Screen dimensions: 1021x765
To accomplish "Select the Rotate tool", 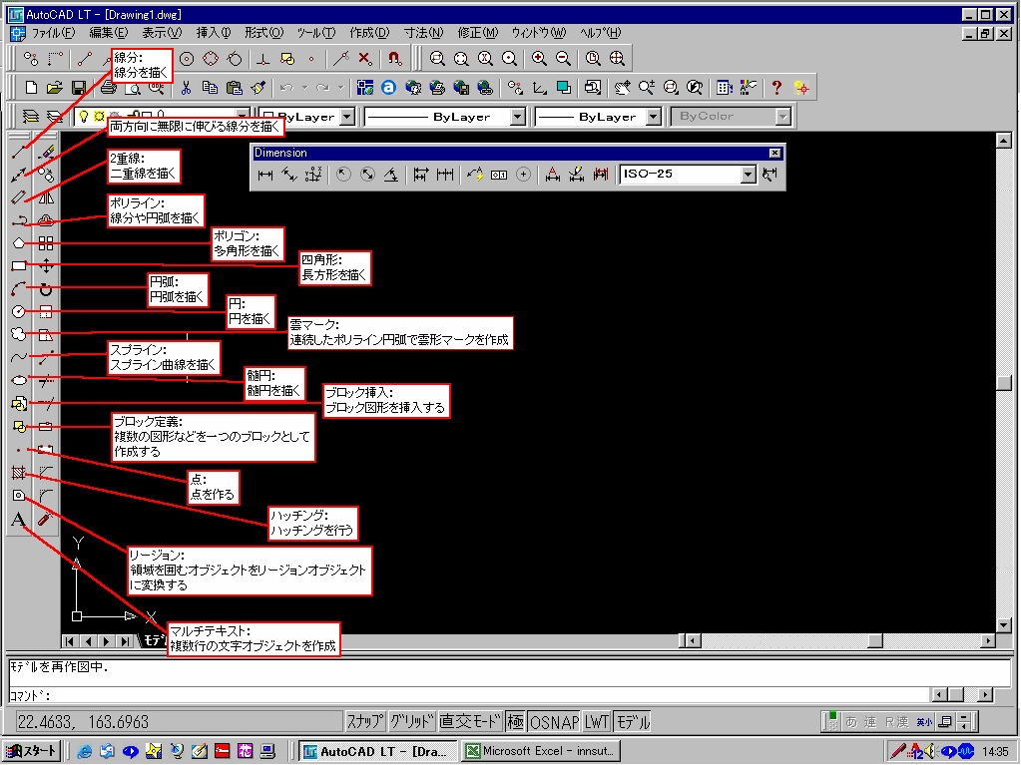I will point(46,289).
